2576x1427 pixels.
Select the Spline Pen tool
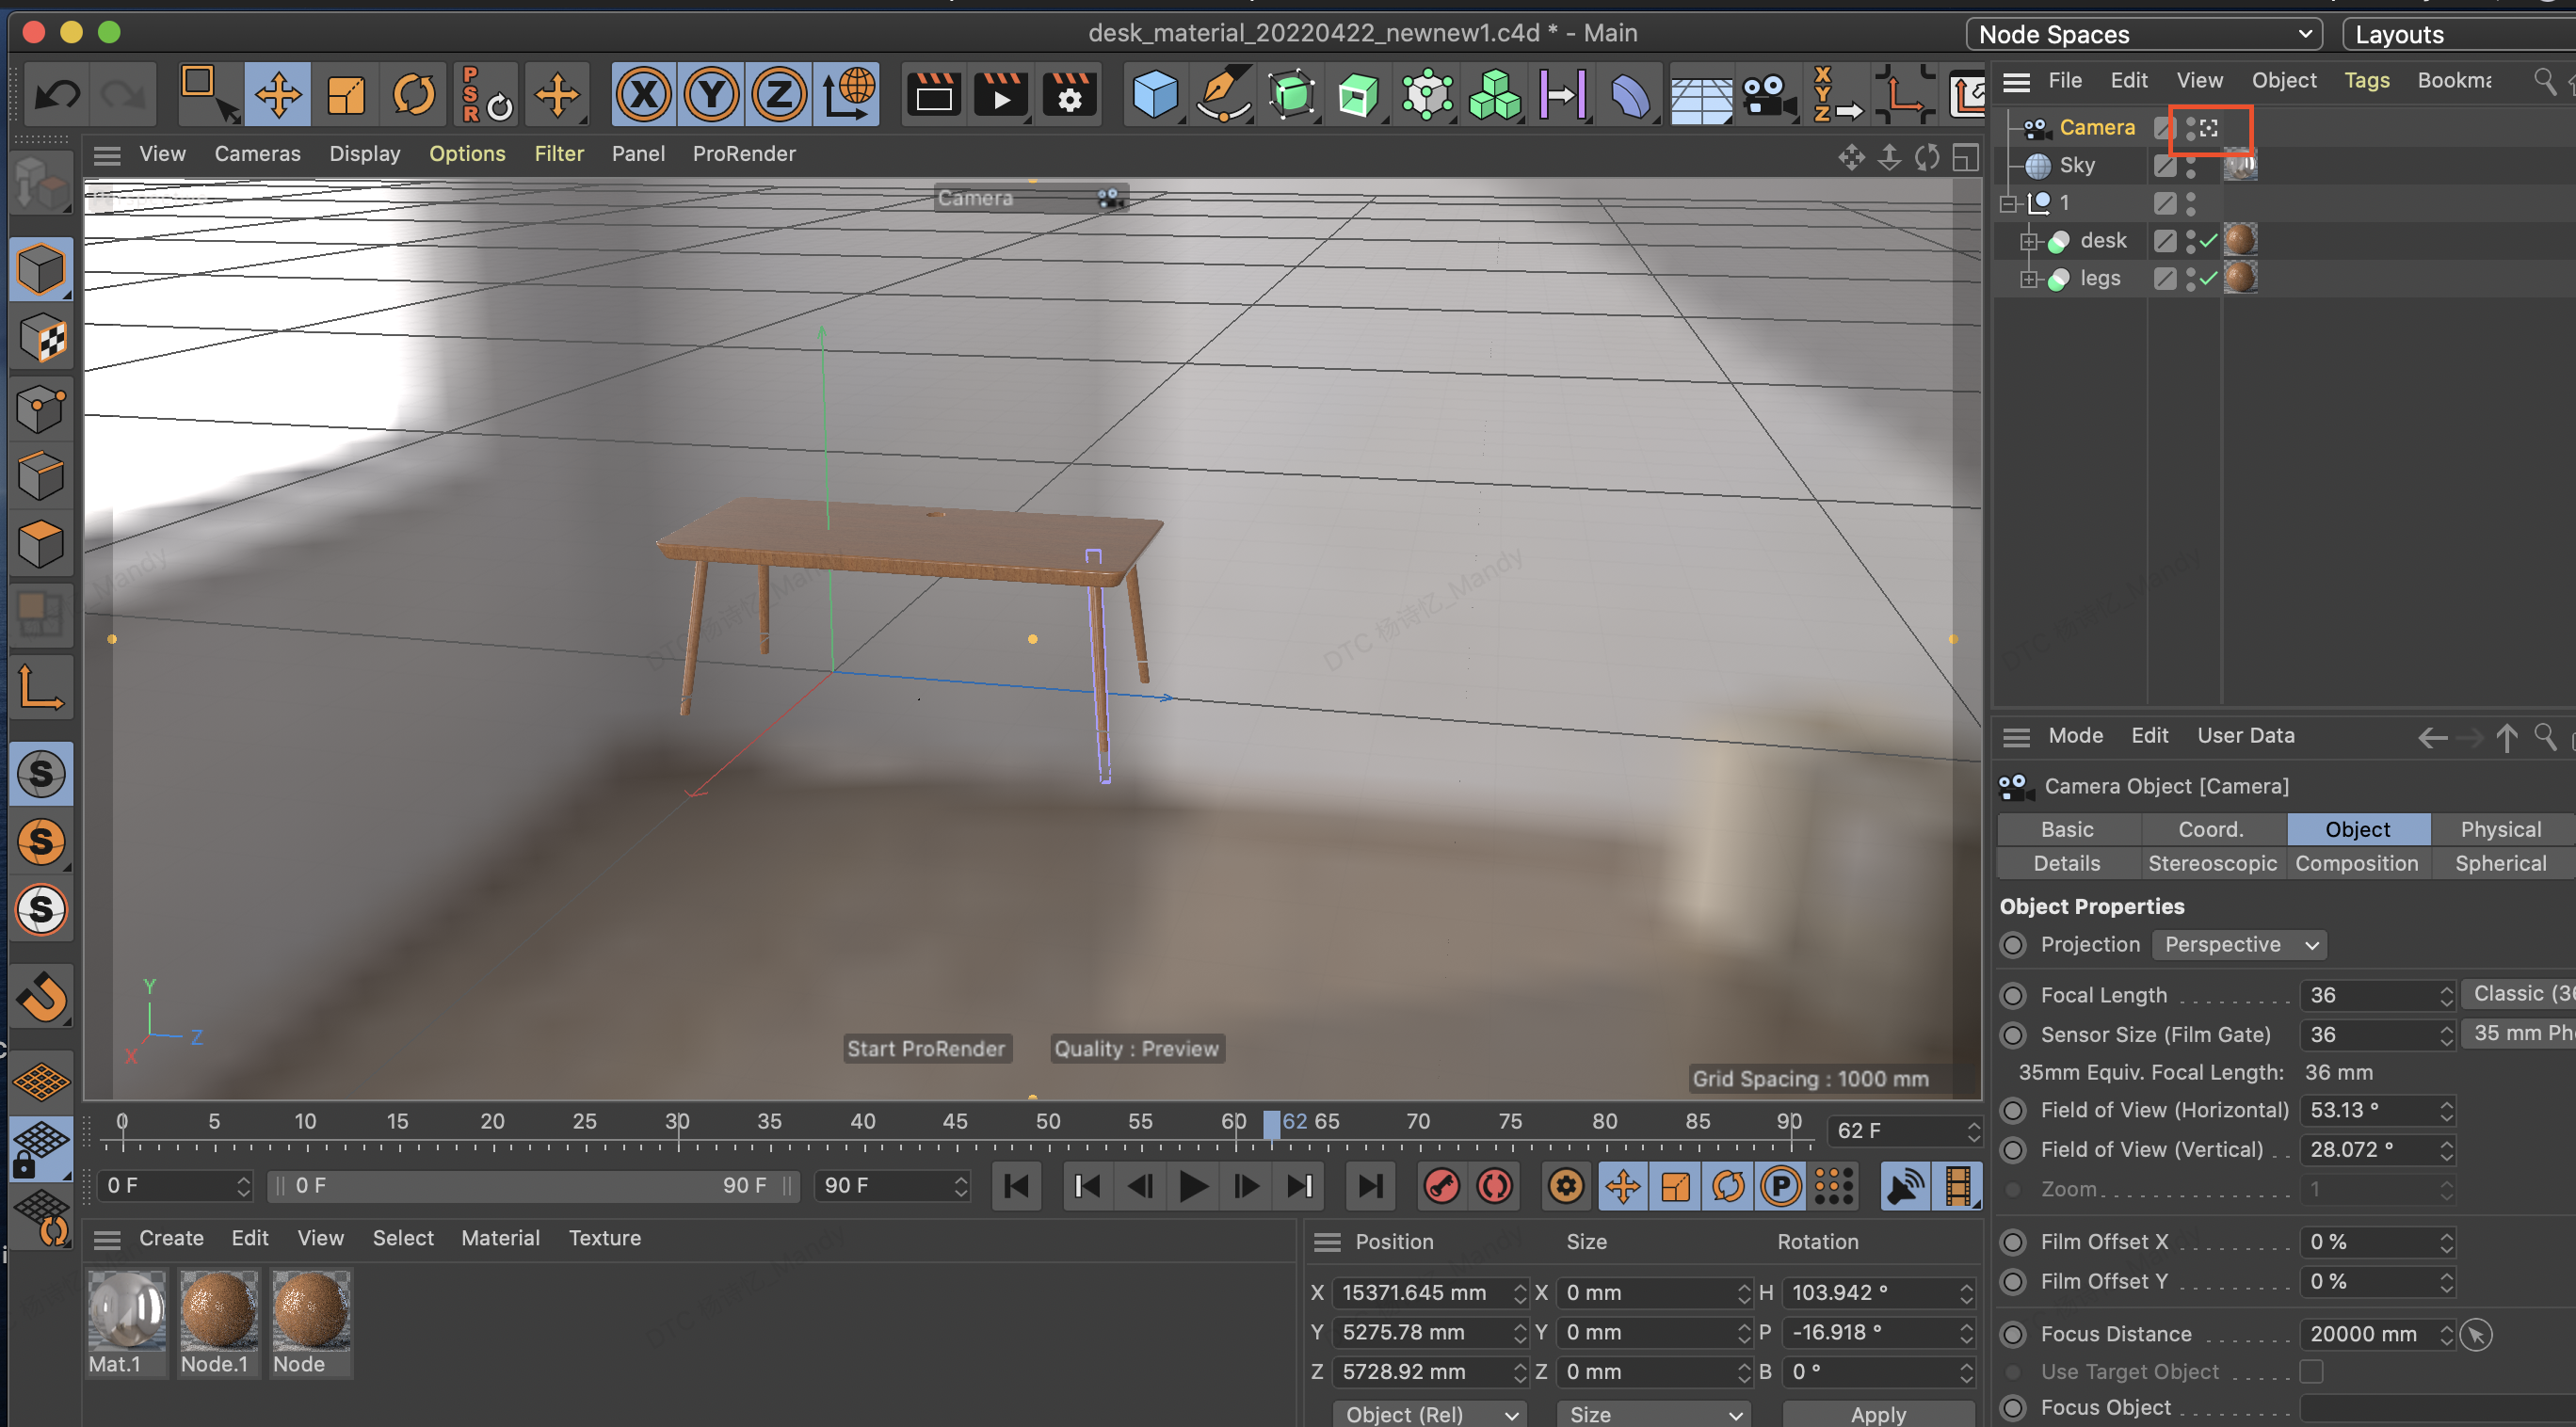click(1223, 95)
